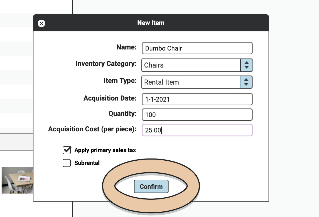Click the up-down arrows on Item Type selector
Screen dimensions: 319x217
pyautogui.click(x=246, y=82)
